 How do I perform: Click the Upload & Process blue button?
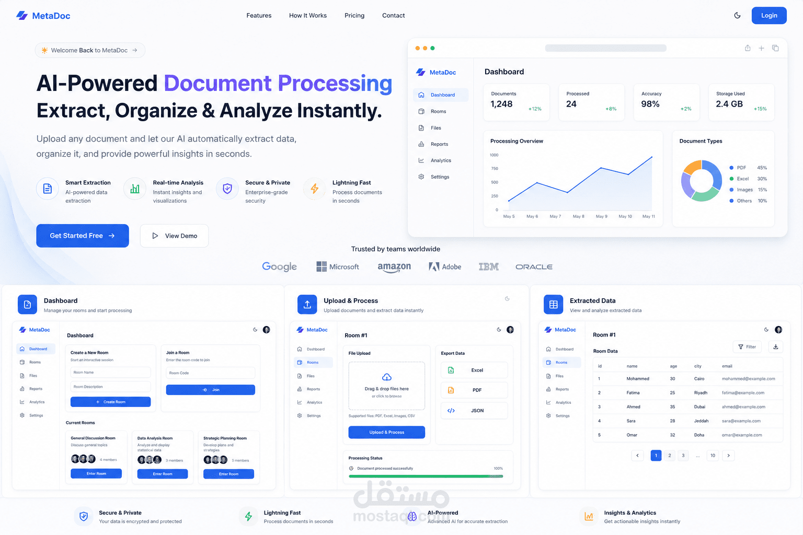[387, 432]
